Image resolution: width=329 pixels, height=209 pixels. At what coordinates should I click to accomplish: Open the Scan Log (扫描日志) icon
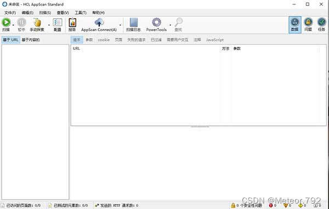pyautogui.click(x=133, y=22)
